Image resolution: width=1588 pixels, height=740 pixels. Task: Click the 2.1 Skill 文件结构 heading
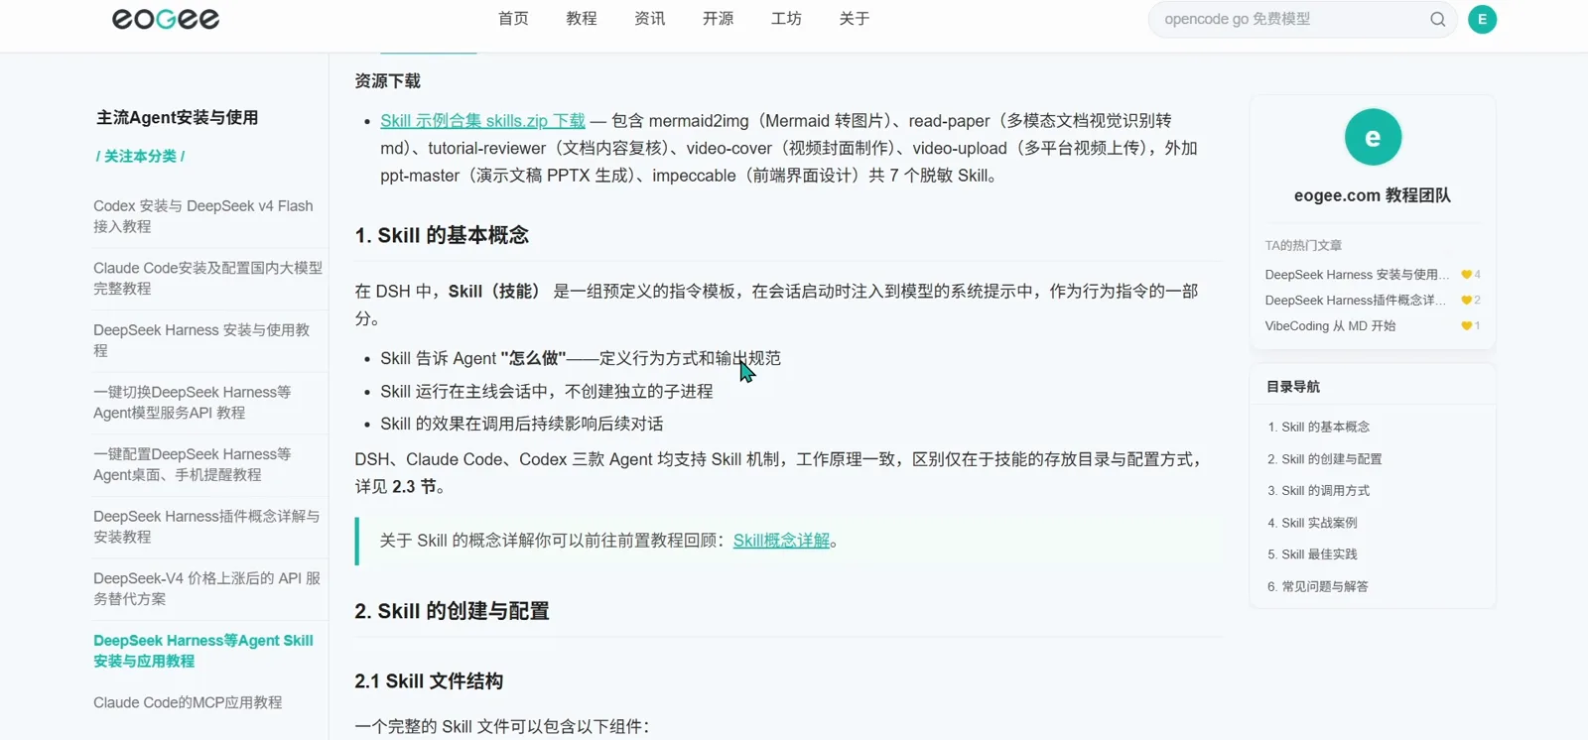pos(429,681)
